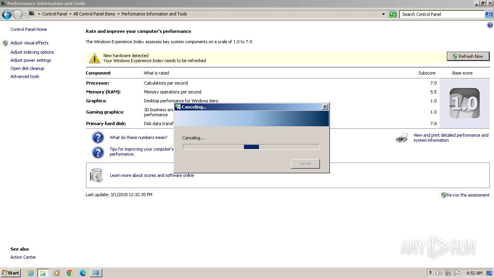Open Learn more about scores and software online
The width and height of the screenshot is (494, 278).
pos(152,175)
